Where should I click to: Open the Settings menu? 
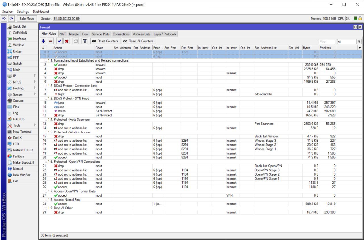[23, 12]
